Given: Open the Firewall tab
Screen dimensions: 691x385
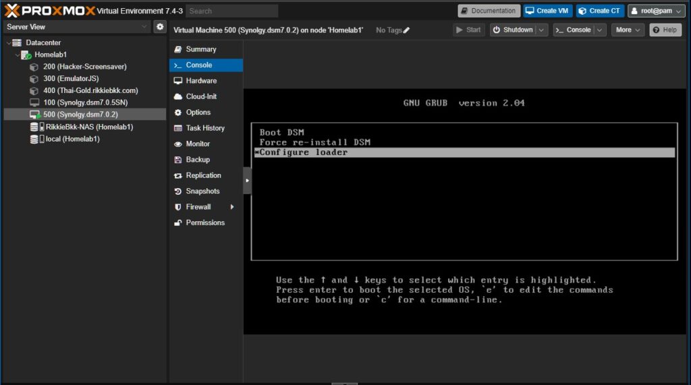Looking at the screenshot, I should [x=206, y=207].
